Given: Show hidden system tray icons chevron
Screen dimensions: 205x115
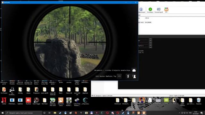Looking at the screenshot, I should 179,113.
